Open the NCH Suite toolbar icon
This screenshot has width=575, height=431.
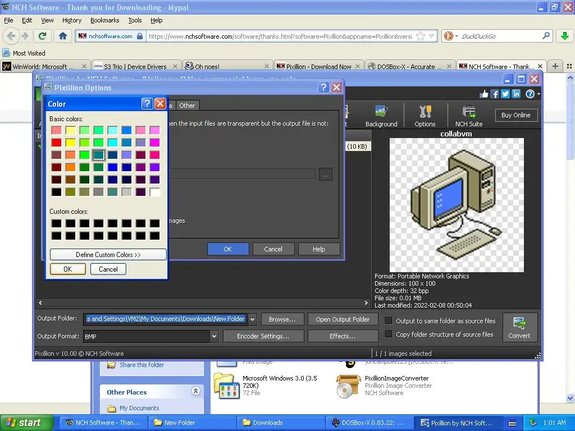[x=469, y=116]
